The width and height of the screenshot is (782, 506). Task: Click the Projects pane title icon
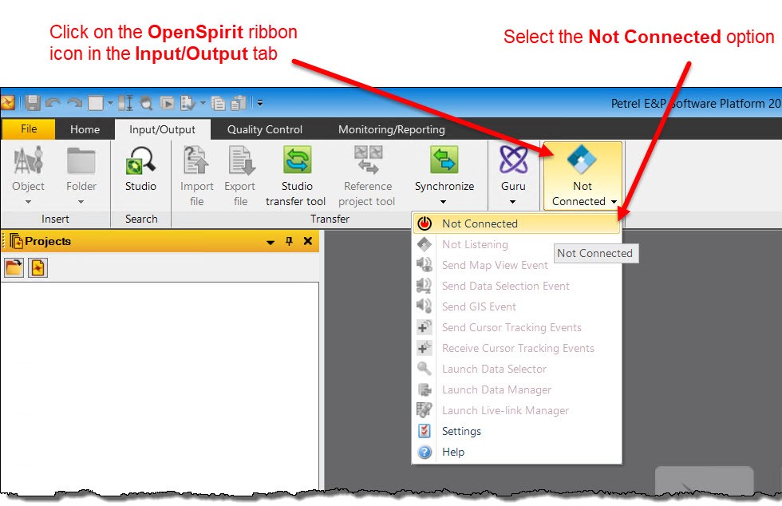click(x=16, y=241)
